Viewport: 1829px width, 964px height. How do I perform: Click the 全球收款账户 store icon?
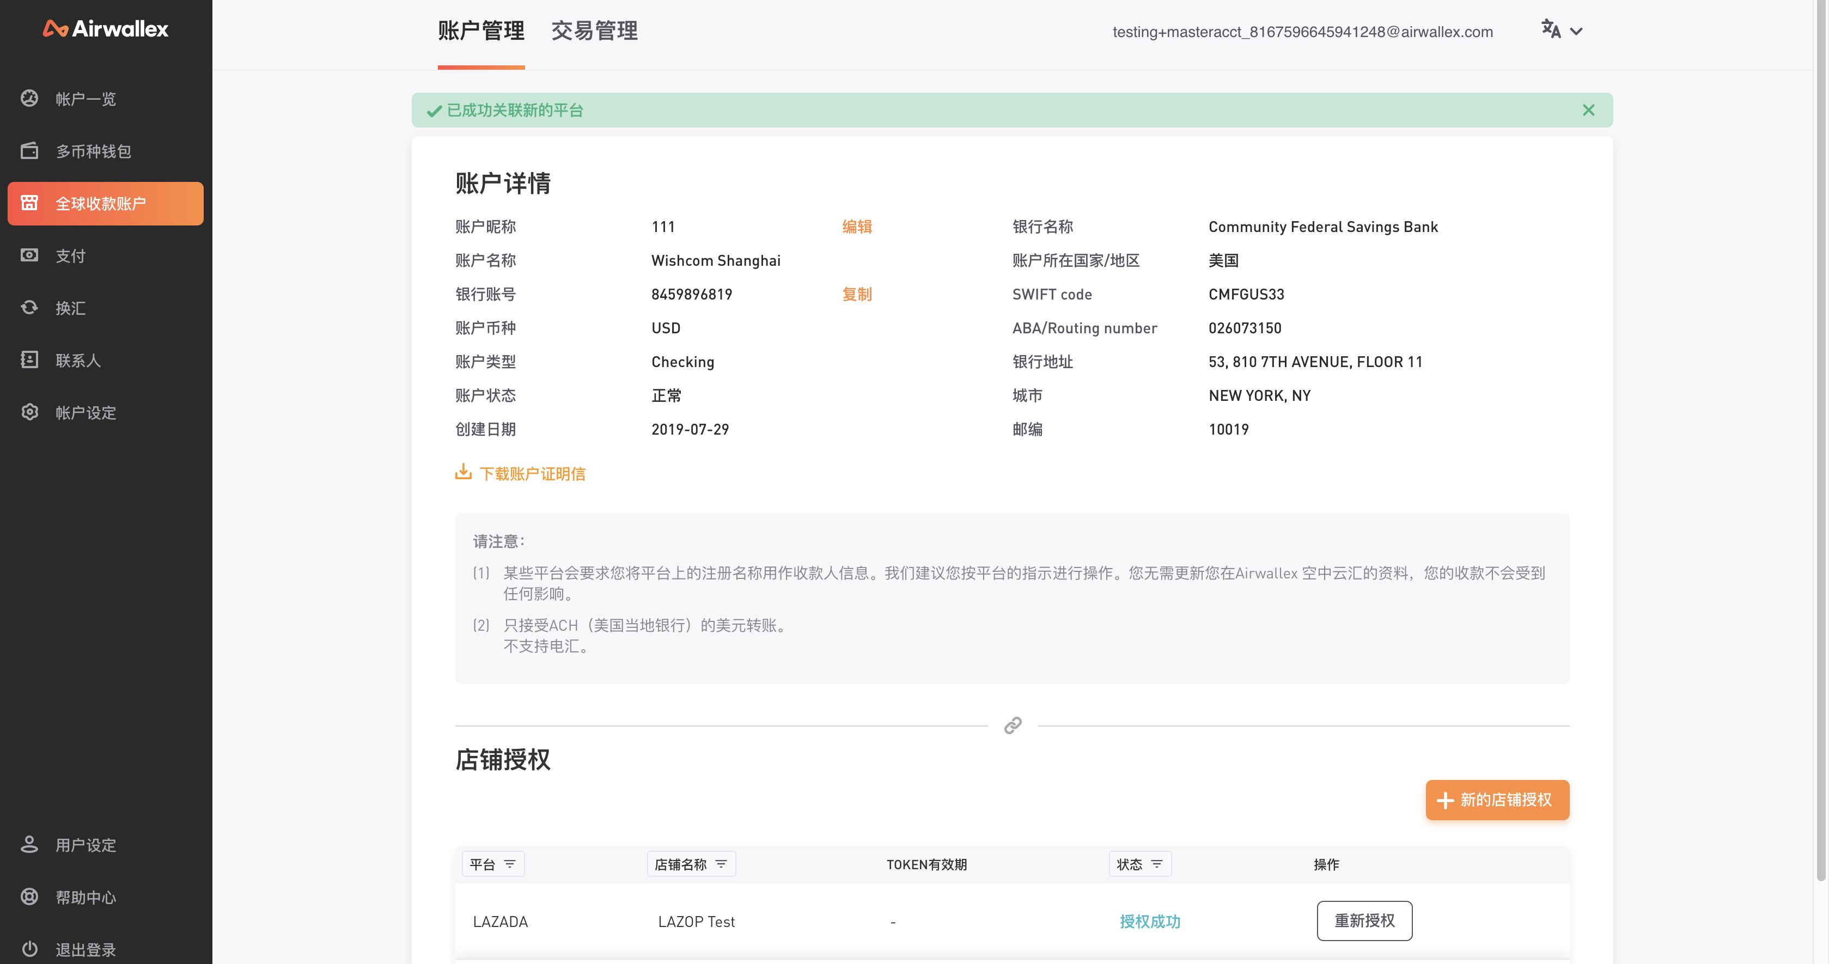29,203
